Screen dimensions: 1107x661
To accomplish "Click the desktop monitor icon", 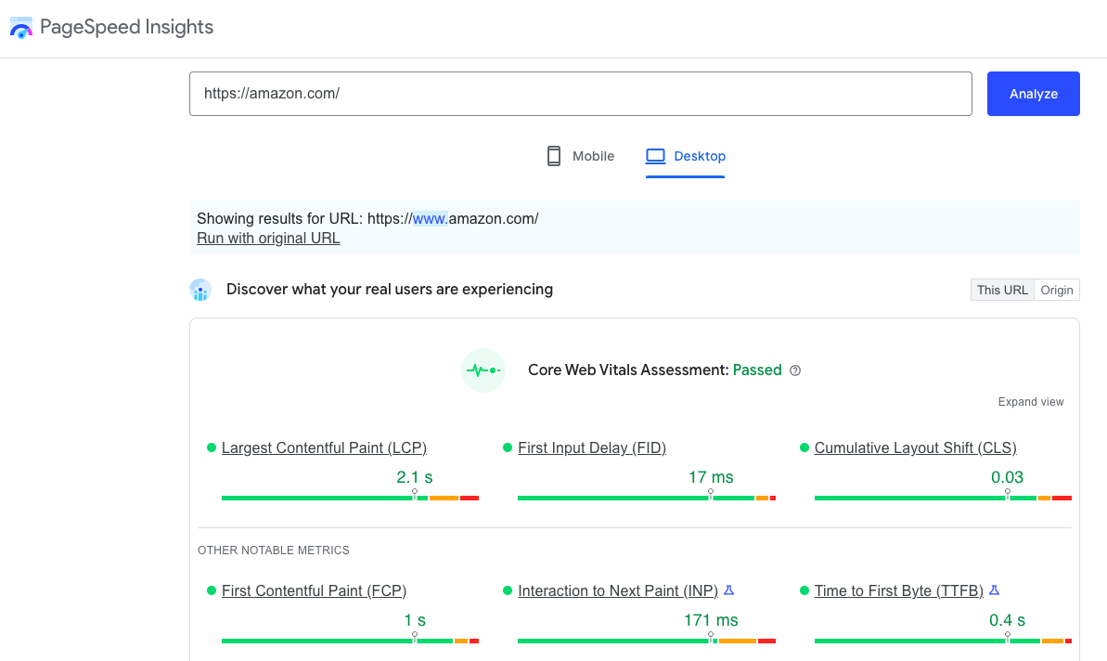I will (656, 155).
